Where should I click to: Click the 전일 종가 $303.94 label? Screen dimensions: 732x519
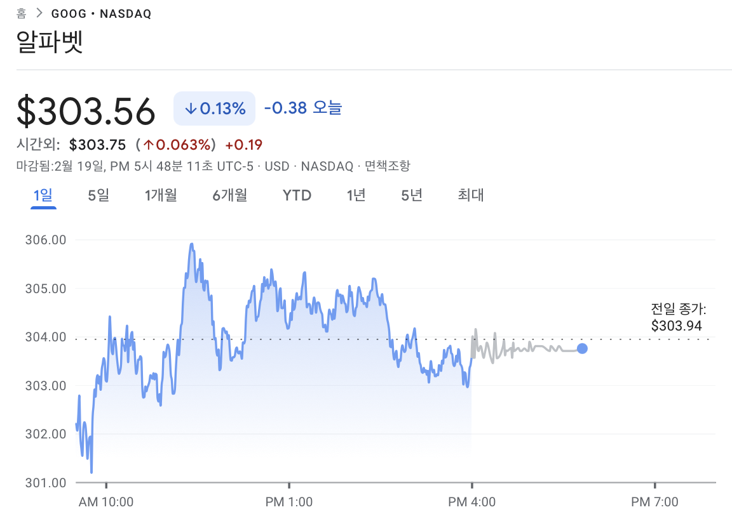point(679,318)
